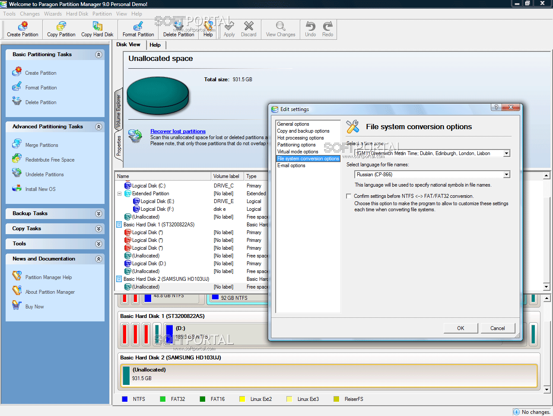Click Create Partition icon in Basic Partitioning Tasks
553x416 pixels.
coord(17,72)
